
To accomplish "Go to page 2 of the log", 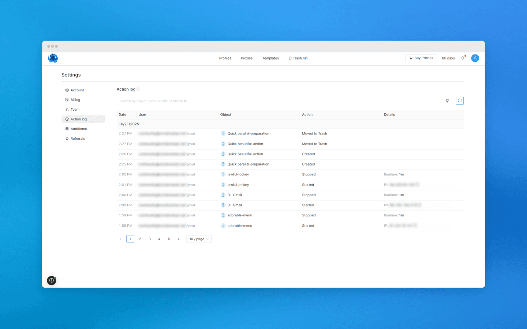I will 140,239.
